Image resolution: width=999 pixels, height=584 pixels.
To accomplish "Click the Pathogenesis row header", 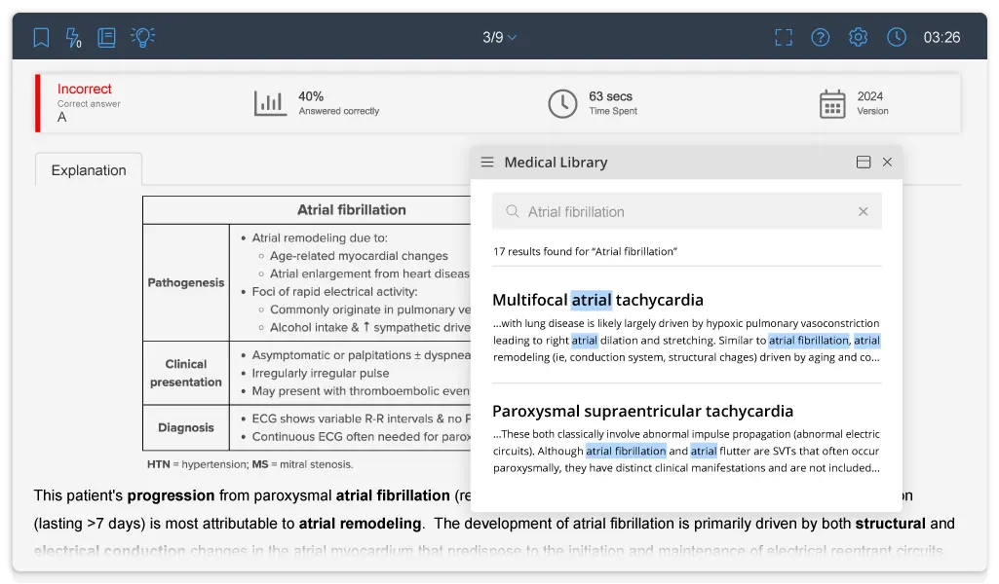I will coord(186,282).
